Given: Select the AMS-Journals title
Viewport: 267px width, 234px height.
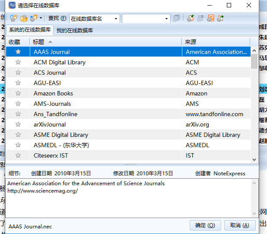Looking at the screenshot, I should tap(52, 104).
